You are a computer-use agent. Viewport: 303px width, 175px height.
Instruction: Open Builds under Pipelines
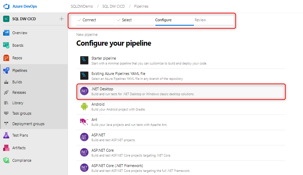pyautogui.click(x=17, y=82)
